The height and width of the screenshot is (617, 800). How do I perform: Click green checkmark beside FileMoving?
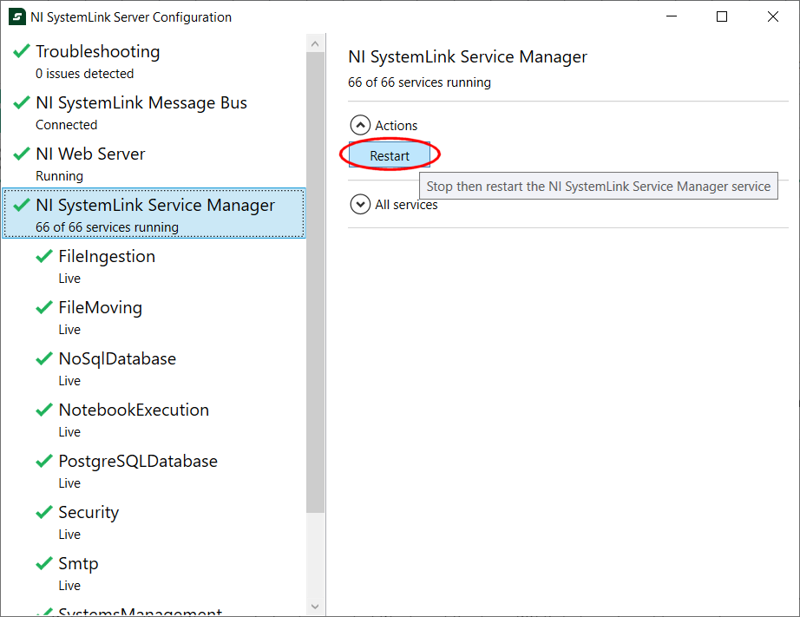(44, 306)
